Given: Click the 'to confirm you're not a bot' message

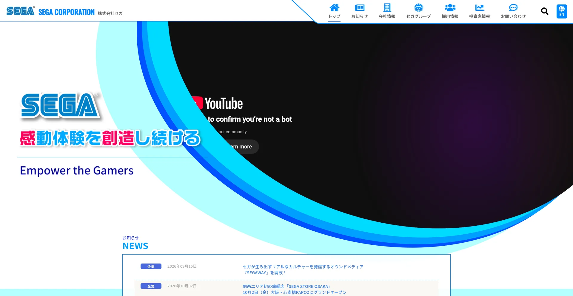Looking at the screenshot, I should click(250, 119).
